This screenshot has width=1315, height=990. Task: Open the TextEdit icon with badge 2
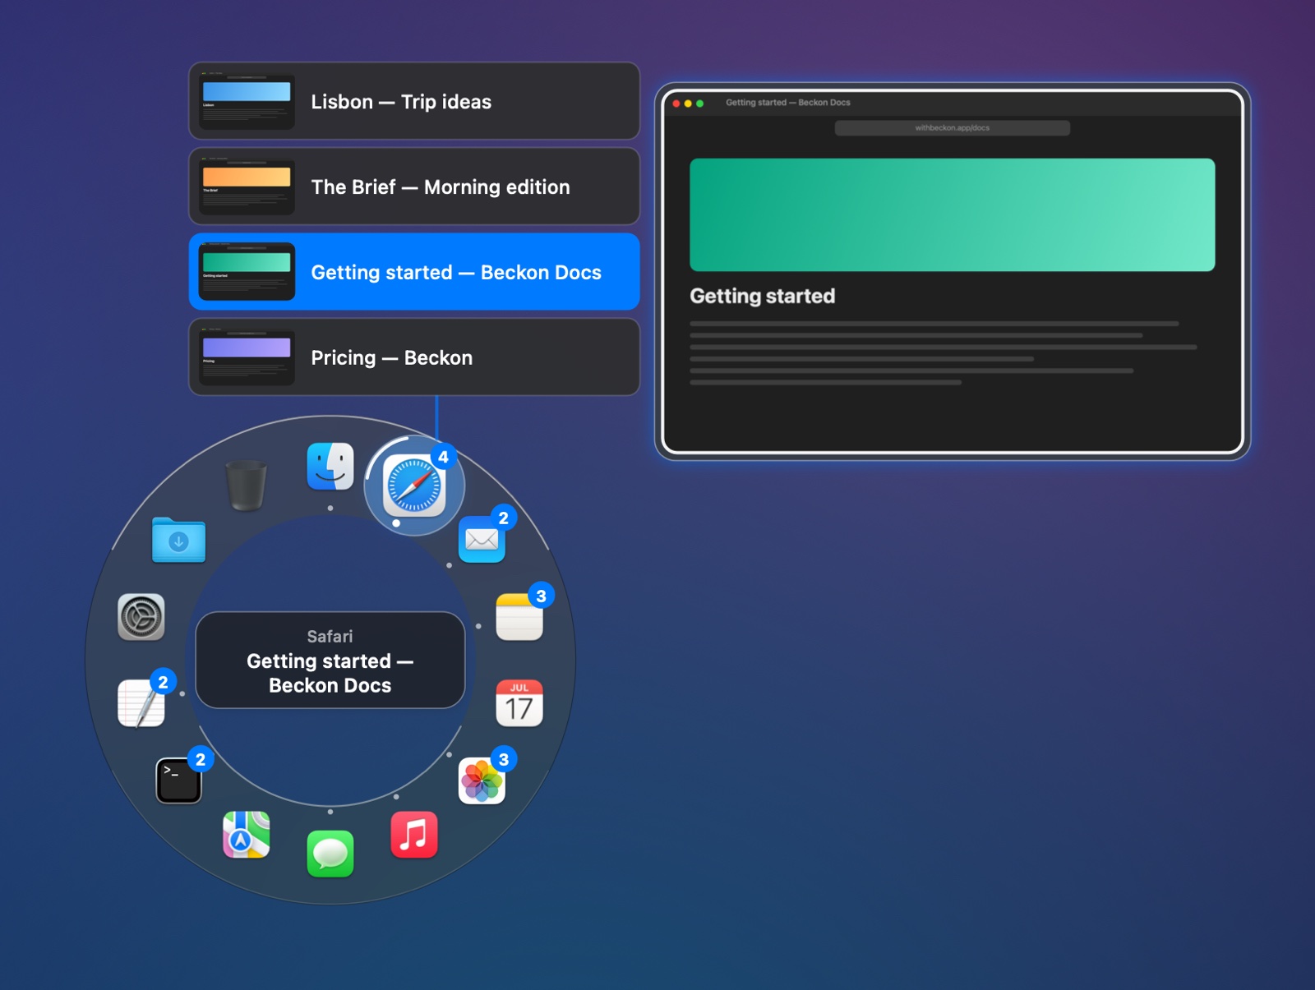[x=141, y=702]
